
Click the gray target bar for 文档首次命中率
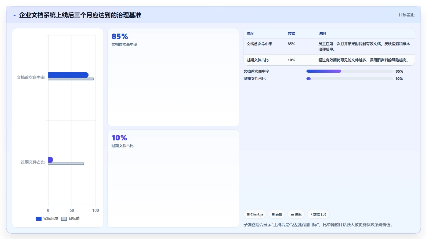(x=71, y=79)
